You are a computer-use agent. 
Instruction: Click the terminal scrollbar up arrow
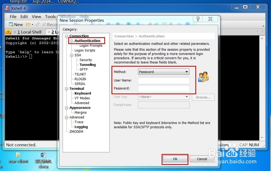click(262, 38)
